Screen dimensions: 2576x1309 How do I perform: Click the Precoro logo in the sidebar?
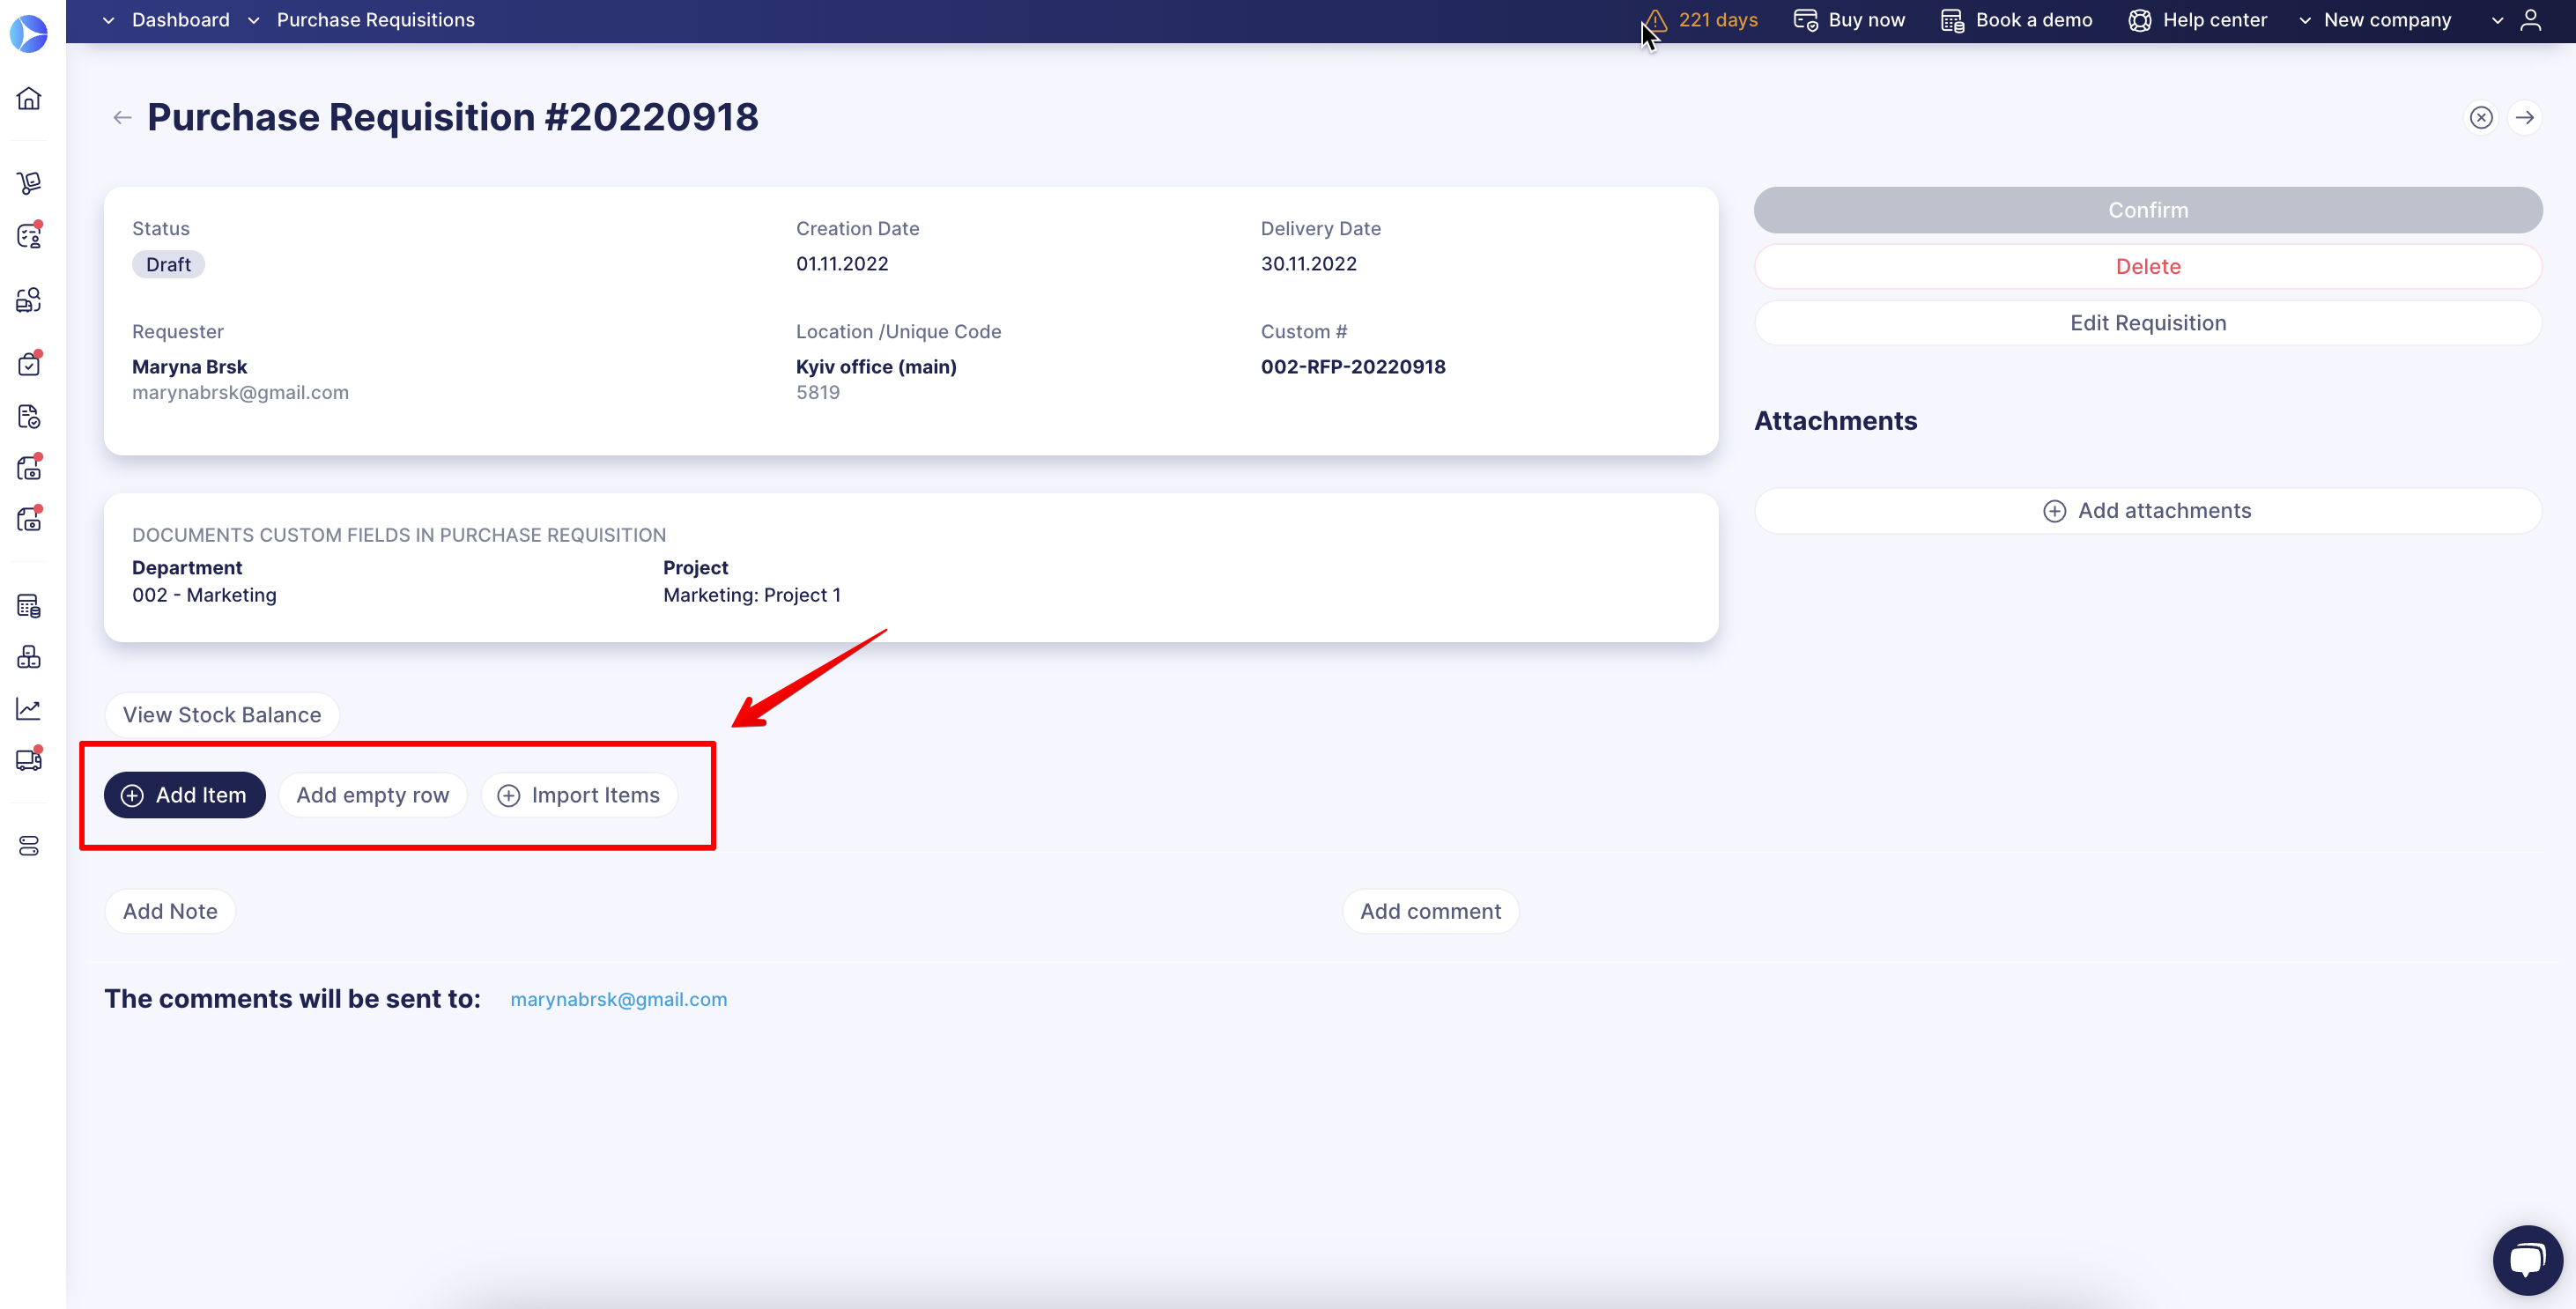point(29,34)
